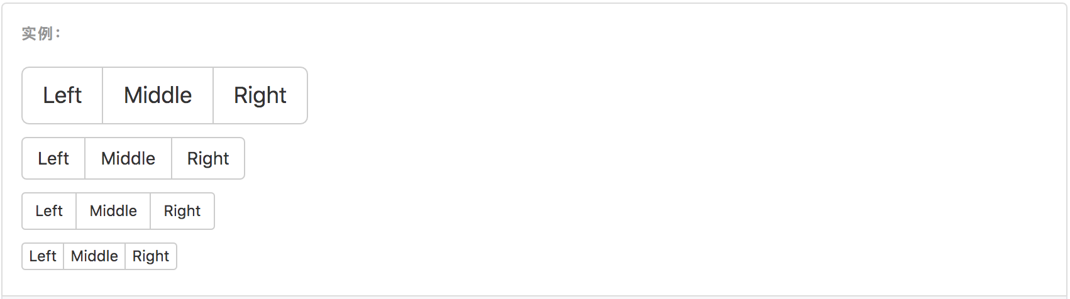Tap the large-size Middle button
The width and height of the screenshot is (1070, 299).
click(158, 95)
